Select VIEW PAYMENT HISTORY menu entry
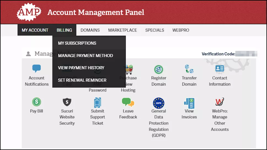The image size is (267, 150). point(89,68)
